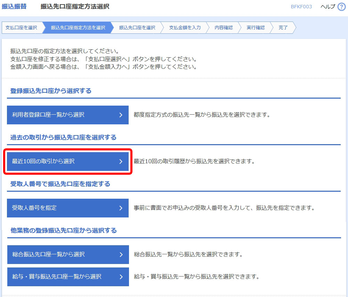This screenshot has height=297, width=348.
Task: Click the 振込先口座を選択 step
Action: click(137, 28)
